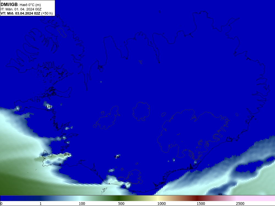This screenshot has width=275, height=206.
Task: Click the map value label 278
Action: [x=67, y=154]
